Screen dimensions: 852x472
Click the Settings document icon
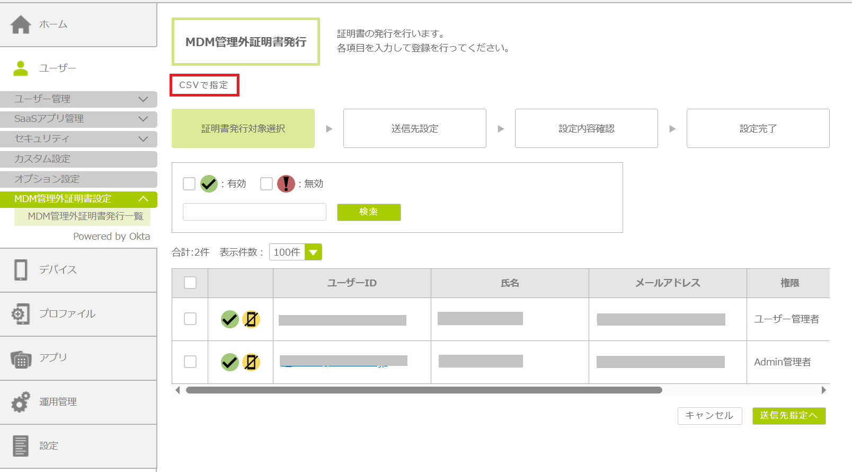(21, 446)
